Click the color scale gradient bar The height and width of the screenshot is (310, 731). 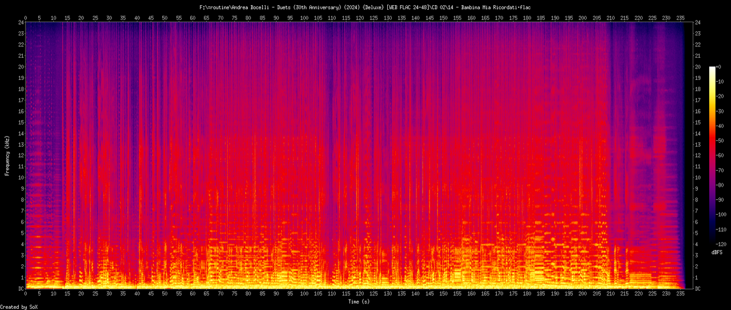point(712,155)
